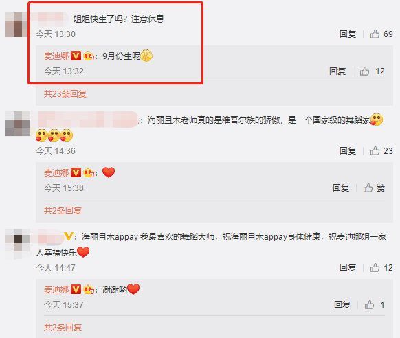The width and height of the screenshot is (400, 338).
Task: Open the second commenter's avatar at 14:36
Action: point(18,124)
